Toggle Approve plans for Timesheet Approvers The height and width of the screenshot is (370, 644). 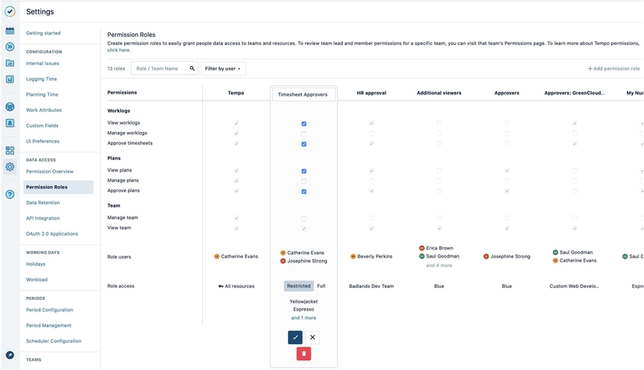(x=303, y=191)
